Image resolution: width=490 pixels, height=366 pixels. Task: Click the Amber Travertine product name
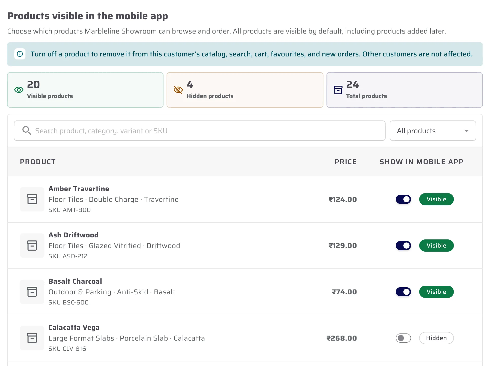click(x=79, y=189)
